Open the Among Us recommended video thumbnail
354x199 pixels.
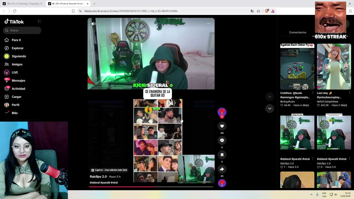[x=297, y=66]
